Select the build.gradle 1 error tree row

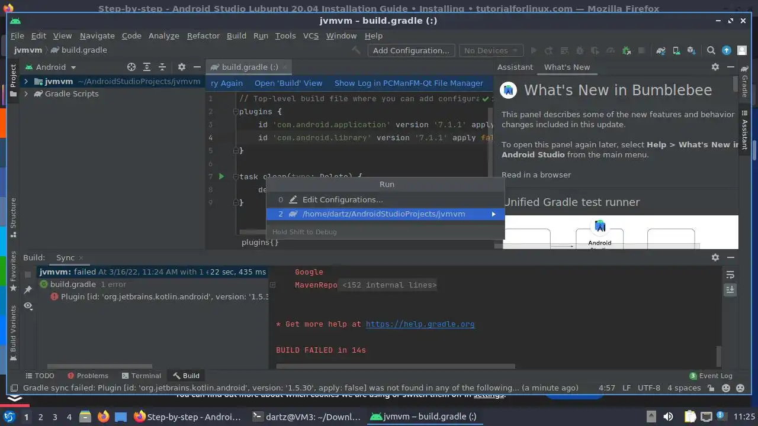click(x=153, y=285)
